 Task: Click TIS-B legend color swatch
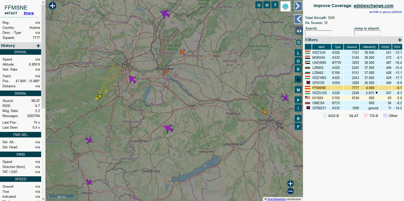coord(366,116)
